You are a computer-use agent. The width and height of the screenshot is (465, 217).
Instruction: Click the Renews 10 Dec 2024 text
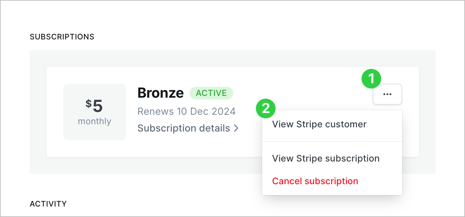pyautogui.click(x=186, y=111)
